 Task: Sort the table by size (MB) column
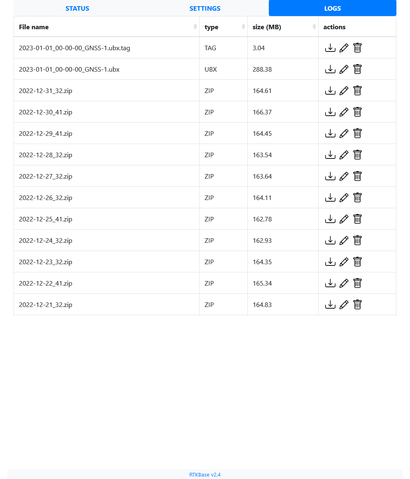coord(283,27)
